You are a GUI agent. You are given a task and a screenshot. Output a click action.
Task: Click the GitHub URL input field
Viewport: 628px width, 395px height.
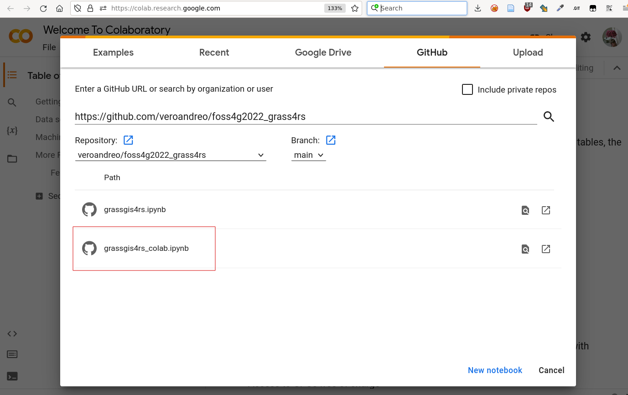click(x=306, y=117)
